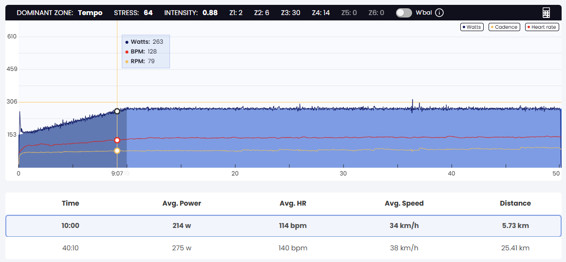This screenshot has width=566, height=262.
Task: Click the Time column header
Action: coord(71,203)
